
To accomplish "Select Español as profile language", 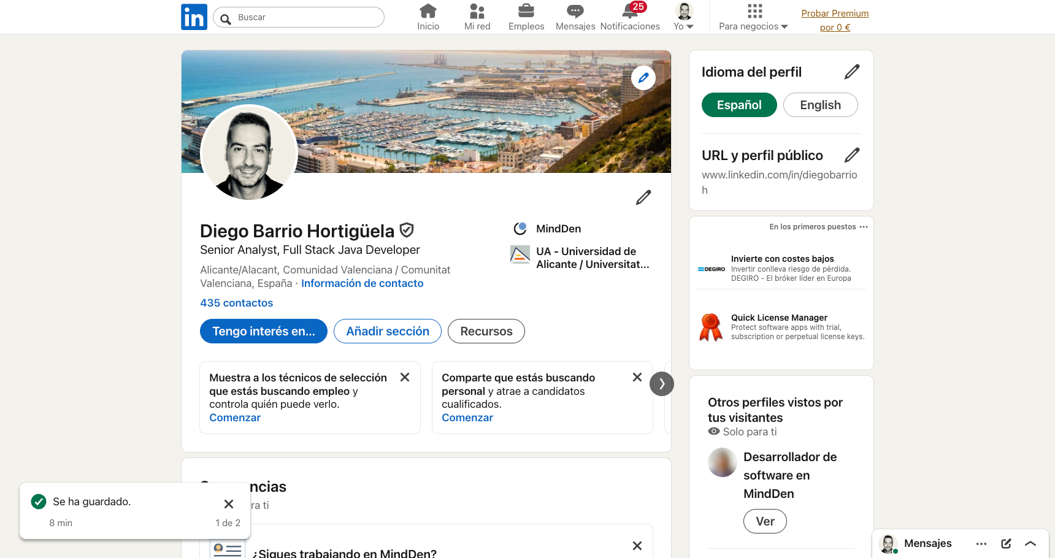I will (738, 105).
